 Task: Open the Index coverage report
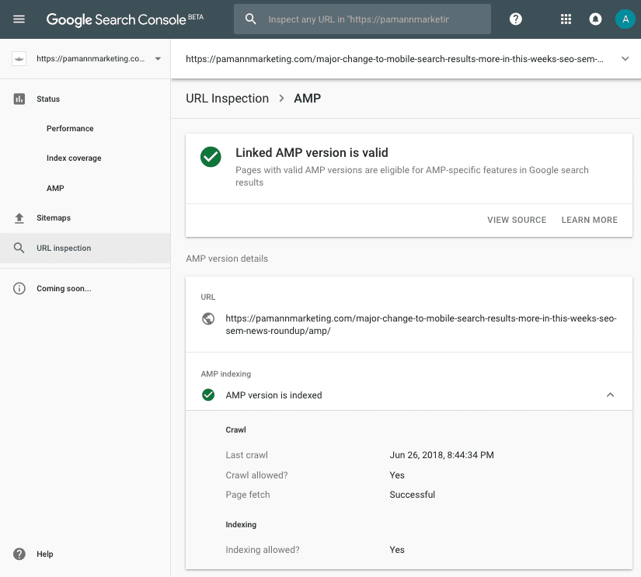pyautogui.click(x=74, y=158)
